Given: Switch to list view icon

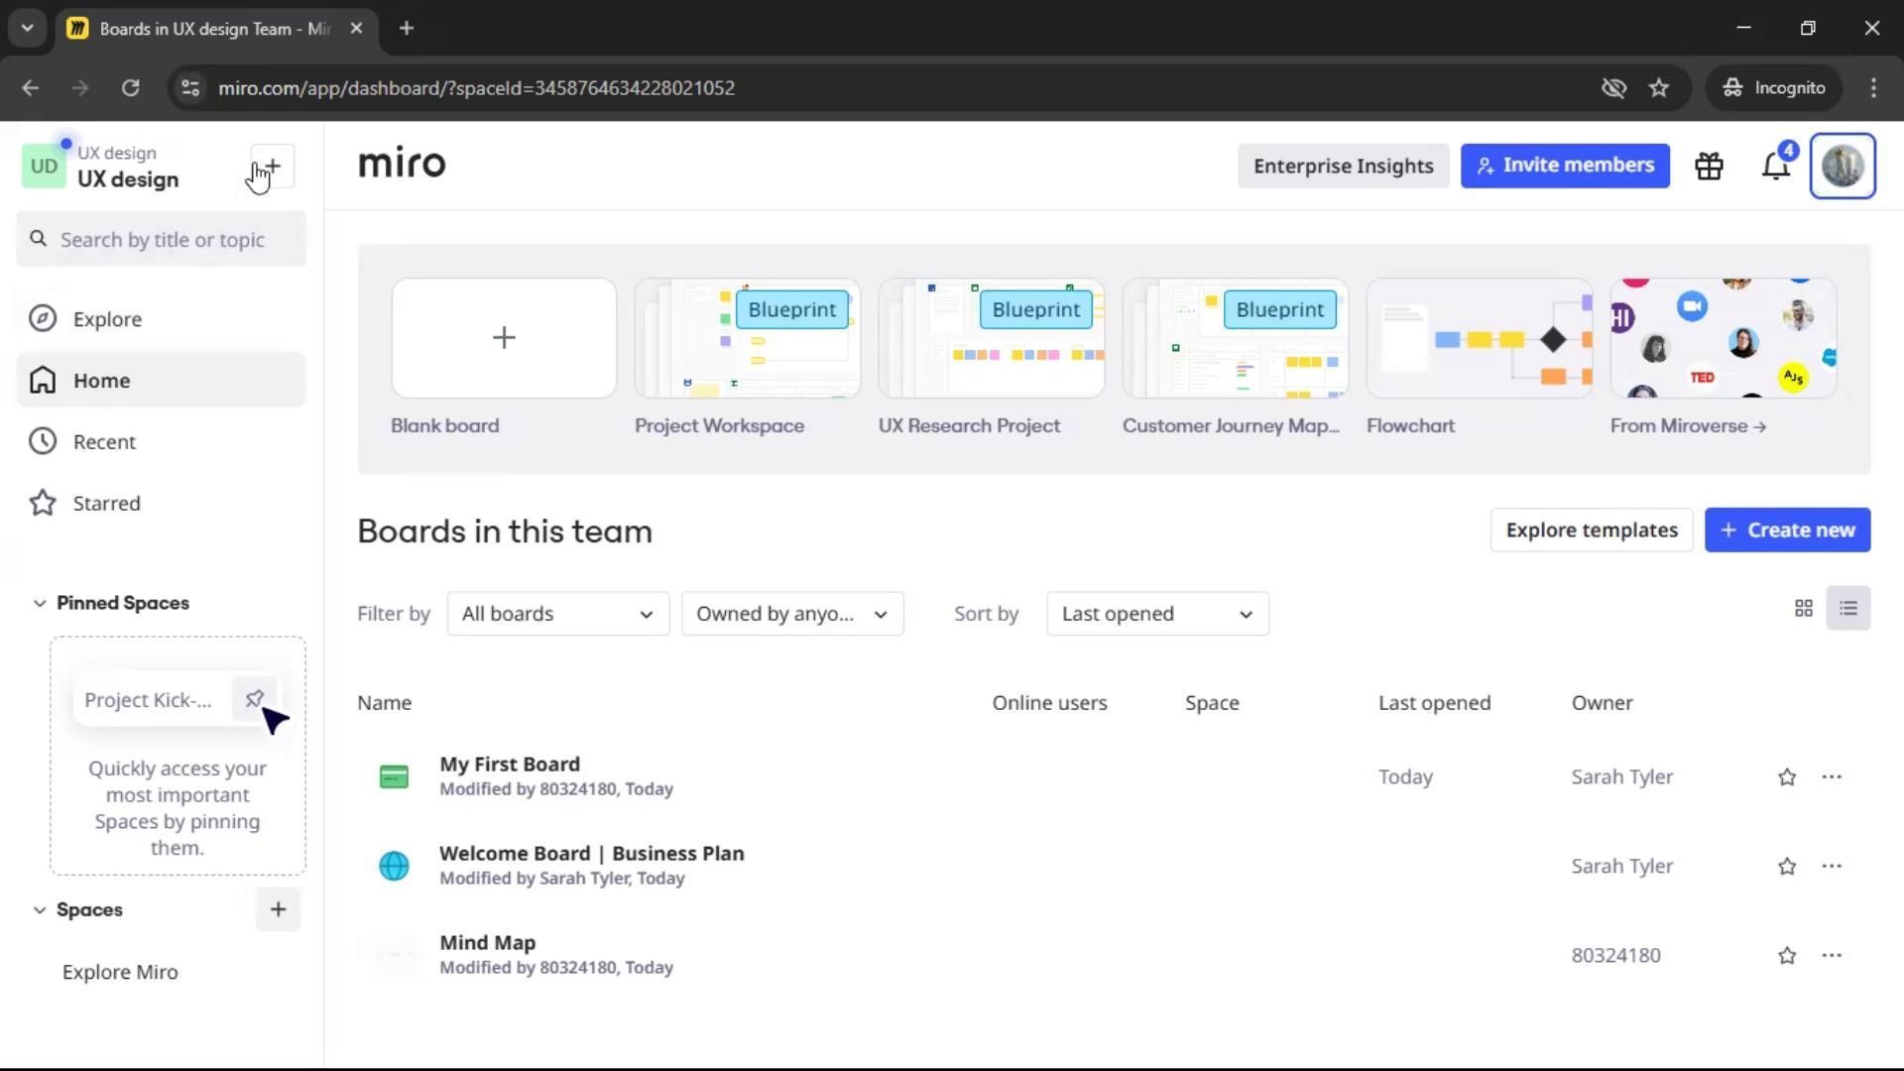Looking at the screenshot, I should [1848, 609].
